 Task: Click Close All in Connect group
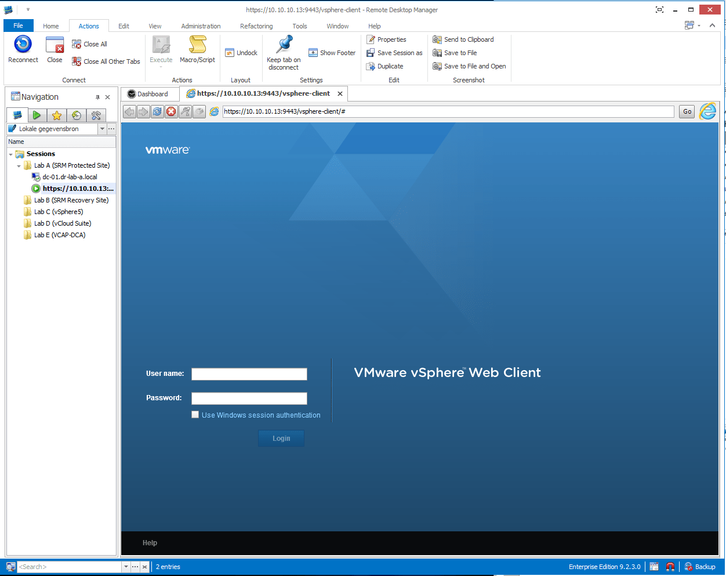pos(89,44)
